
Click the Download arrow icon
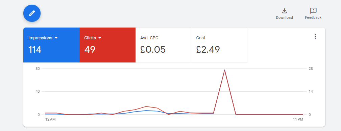(285, 11)
